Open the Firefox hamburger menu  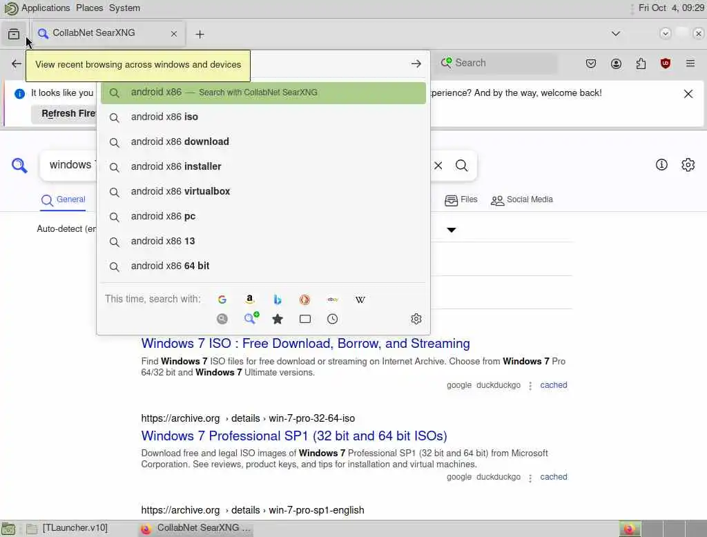pyautogui.click(x=690, y=64)
